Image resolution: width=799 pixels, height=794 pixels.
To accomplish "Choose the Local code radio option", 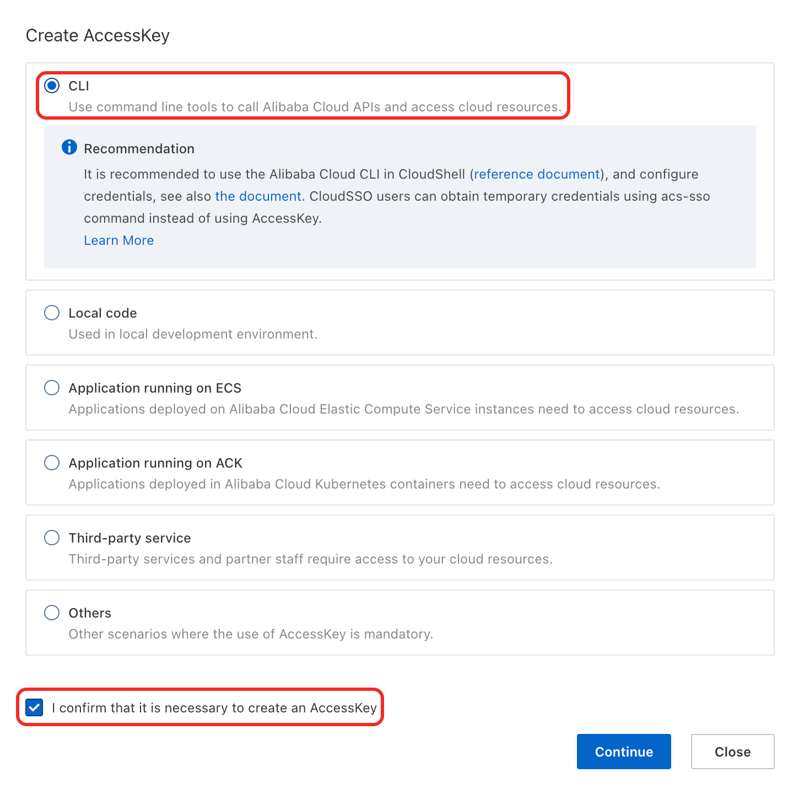I will pyautogui.click(x=52, y=313).
